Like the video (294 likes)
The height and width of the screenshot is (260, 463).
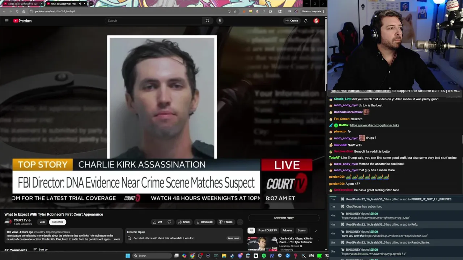(157, 222)
